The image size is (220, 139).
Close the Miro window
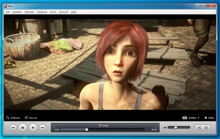pyautogui.click(x=211, y=5)
